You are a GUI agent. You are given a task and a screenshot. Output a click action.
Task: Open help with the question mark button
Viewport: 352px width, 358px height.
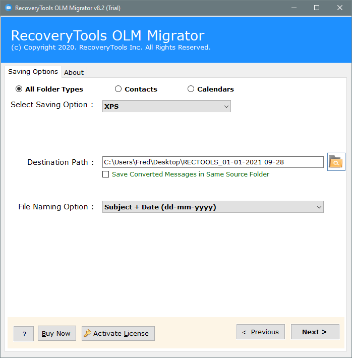tap(24, 334)
